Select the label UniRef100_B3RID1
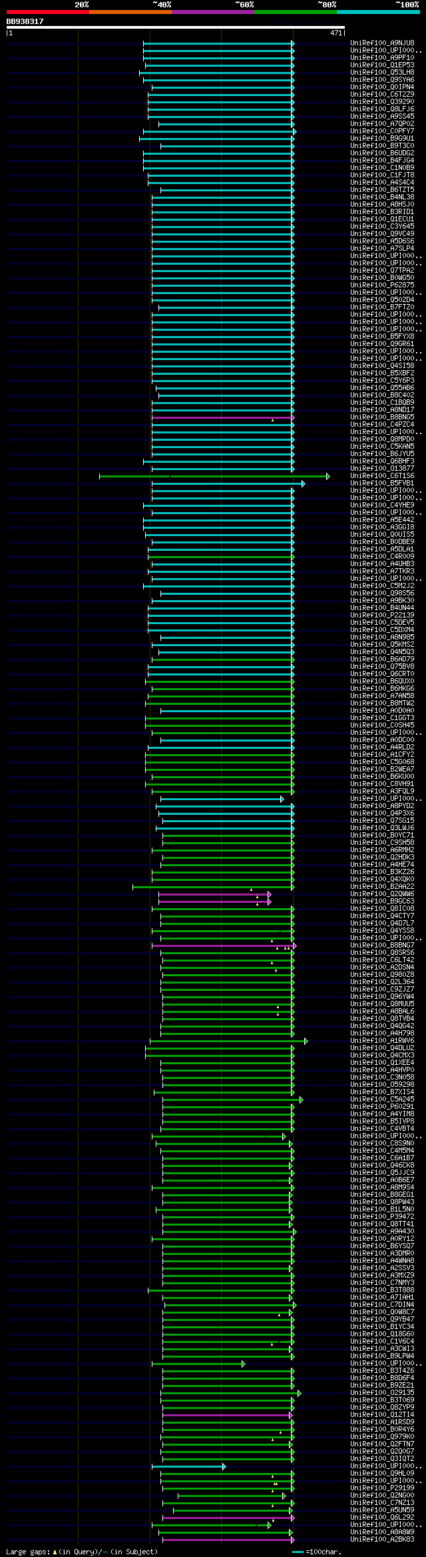Image resolution: width=426 pixels, height=1557 pixels. point(382,211)
